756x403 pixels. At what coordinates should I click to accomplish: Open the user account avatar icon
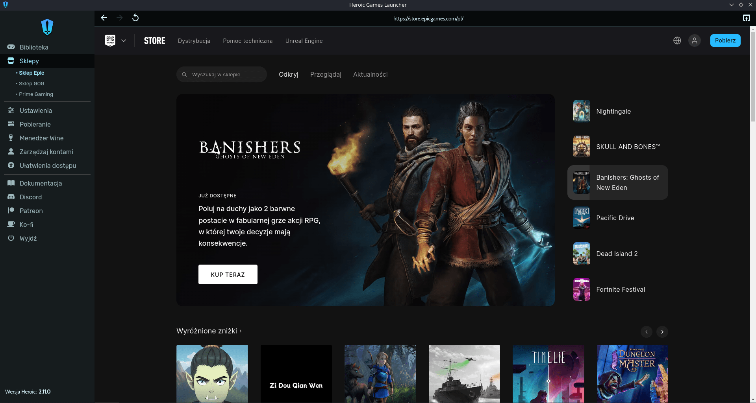click(695, 40)
